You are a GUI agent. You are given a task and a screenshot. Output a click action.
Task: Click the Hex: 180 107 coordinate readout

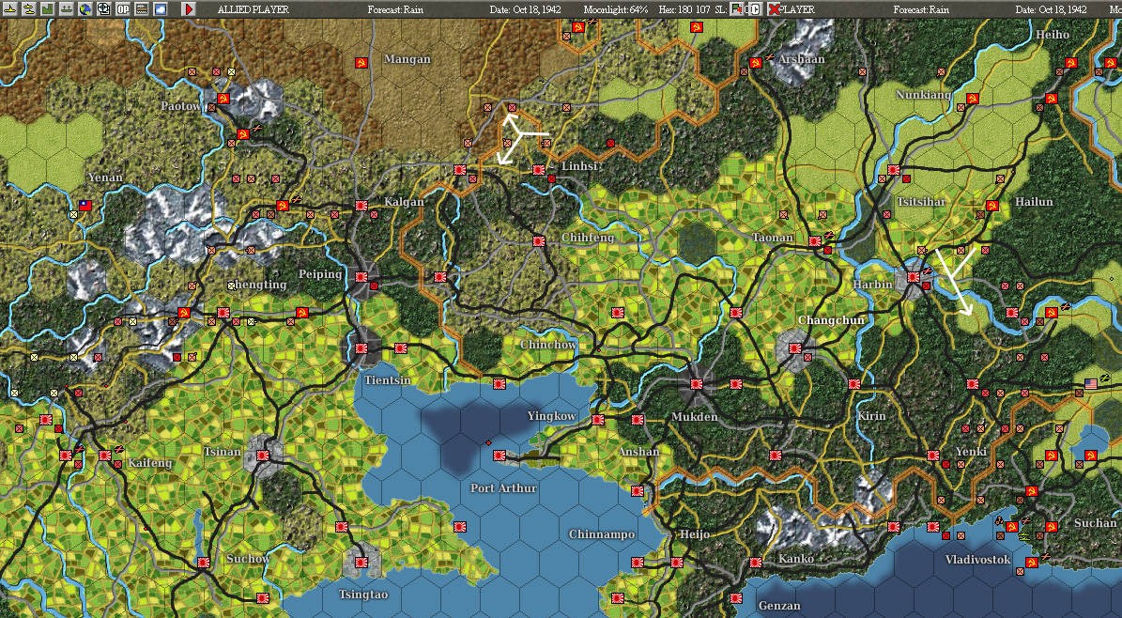(x=684, y=10)
